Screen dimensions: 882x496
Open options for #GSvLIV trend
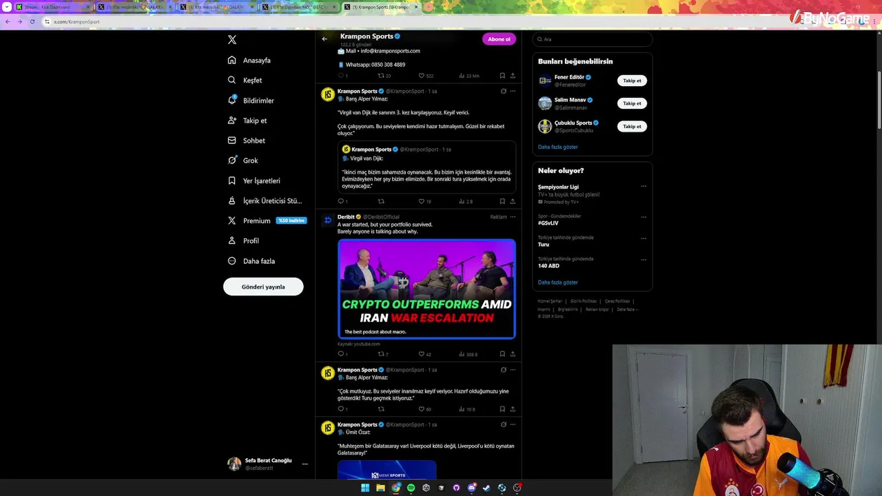pos(644,217)
